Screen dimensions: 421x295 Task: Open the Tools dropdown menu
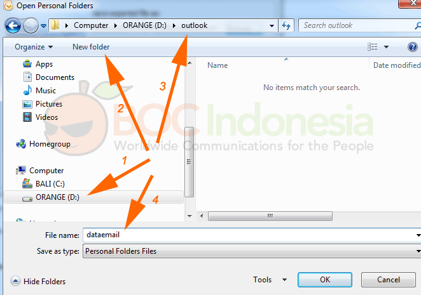point(270,280)
